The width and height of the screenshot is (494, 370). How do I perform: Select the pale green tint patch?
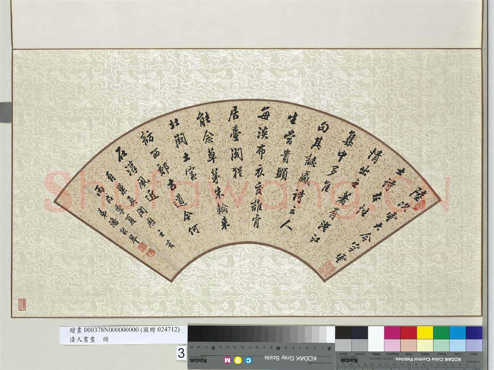point(441,345)
